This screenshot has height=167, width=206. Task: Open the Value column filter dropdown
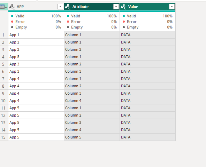click(172, 7)
